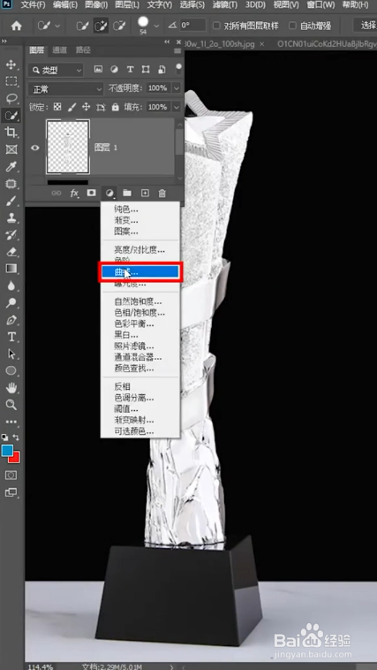Viewport: 377px width, 670px height.
Task: Enable 对所有图层取样 checkbox
Action: point(216,26)
